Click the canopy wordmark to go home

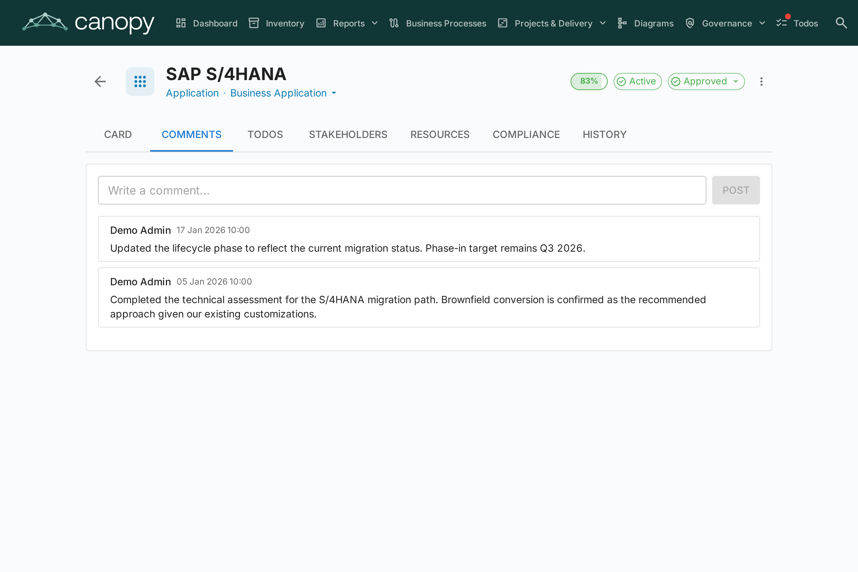(x=114, y=23)
